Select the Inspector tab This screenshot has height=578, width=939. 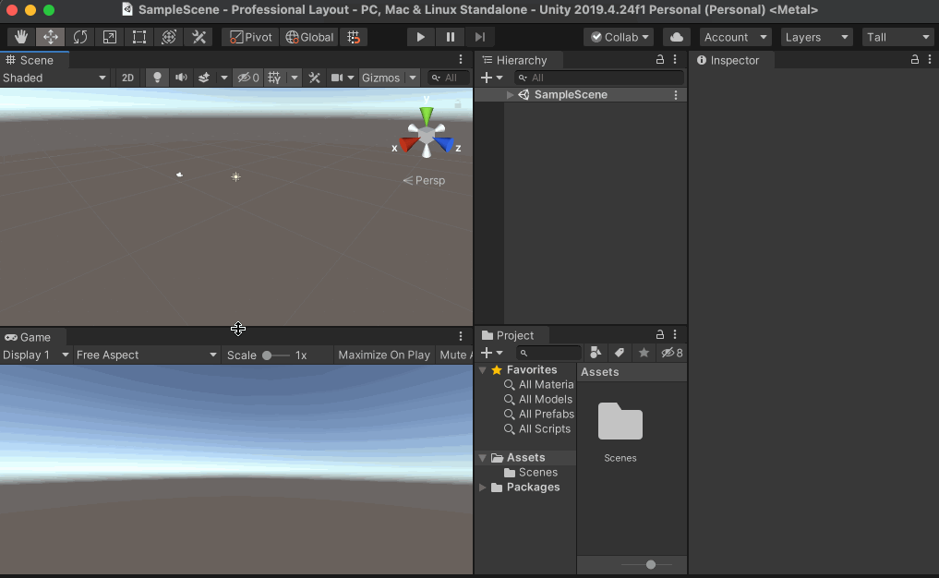pos(728,60)
